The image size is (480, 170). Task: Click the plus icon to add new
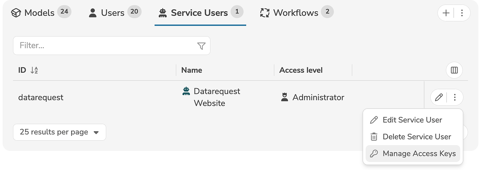pos(446,13)
